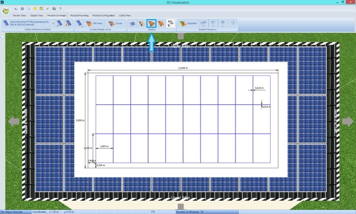Viewport: 356px width, 214px height.
Task: Click the wrench settings icon in quick toolbar
Action: pos(48,9)
